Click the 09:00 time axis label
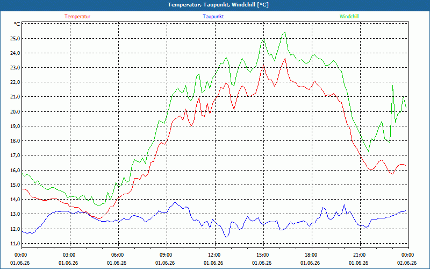Image resolution: width=430 pixels, height=269 pixels. tap(167, 254)
